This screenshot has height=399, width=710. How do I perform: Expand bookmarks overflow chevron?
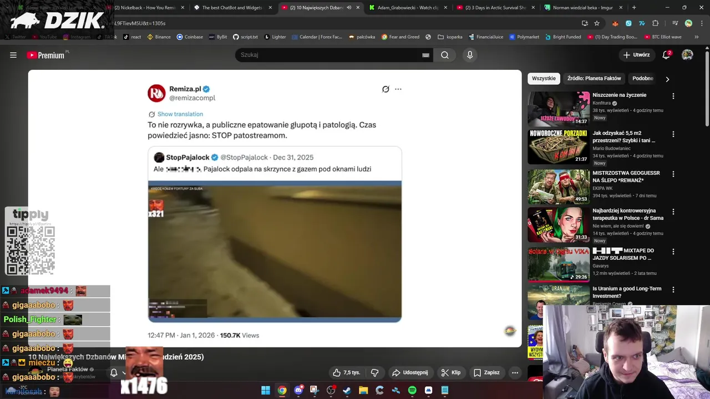click(x=697, y=37)
